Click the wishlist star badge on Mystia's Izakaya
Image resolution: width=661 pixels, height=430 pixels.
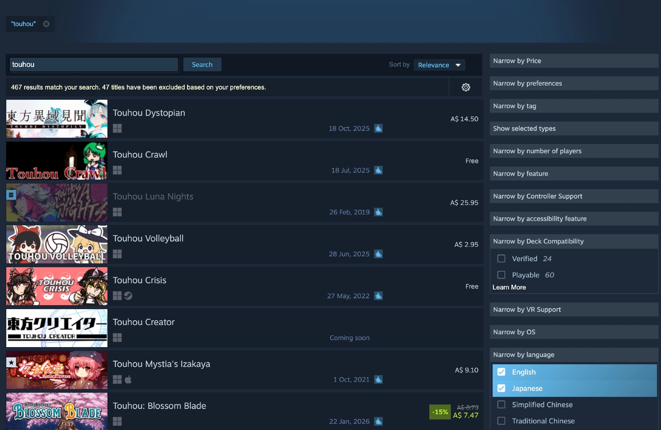[11, 363]
